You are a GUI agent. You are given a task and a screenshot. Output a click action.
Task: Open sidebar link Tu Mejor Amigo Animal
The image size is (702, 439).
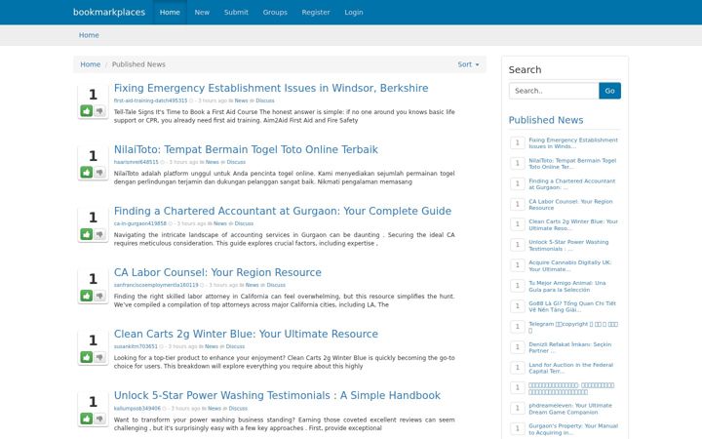pos(567,286)
